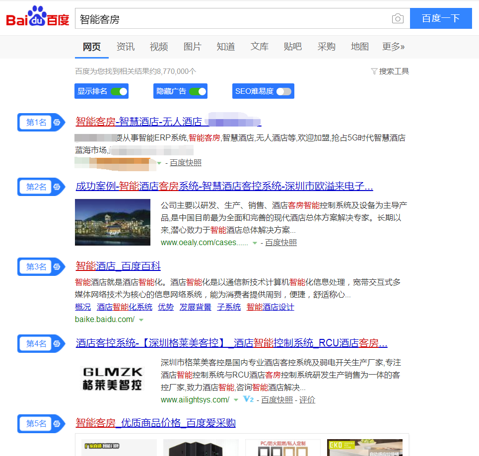Open result 智能客房_优质商品价格_百度爱采购
Image resolution: width=479 pixels, height=456 pixels.
coord(155,423)
